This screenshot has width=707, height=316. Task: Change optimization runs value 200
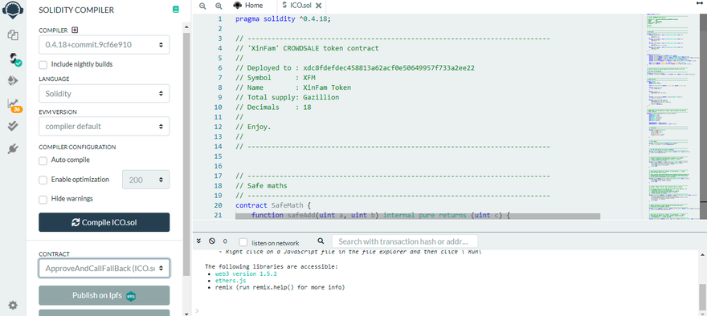click(146, 180)
